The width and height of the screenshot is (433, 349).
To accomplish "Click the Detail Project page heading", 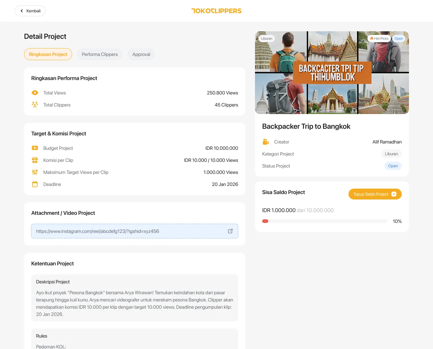I will click(x=45, y=36).
